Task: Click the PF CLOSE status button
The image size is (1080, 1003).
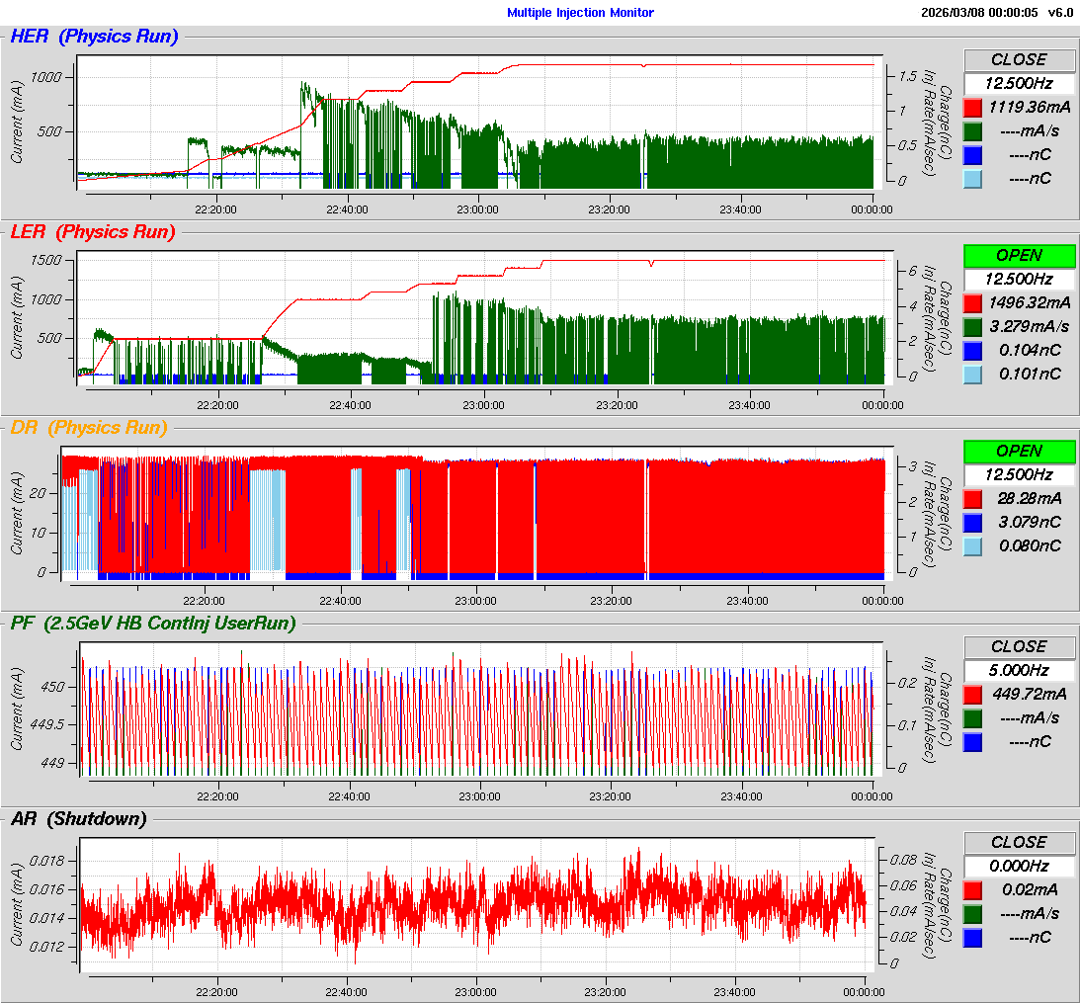Action: click(1019, 647)
